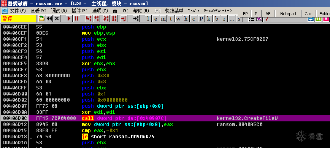Viewport: 330px width, 148px height.
Task: Pause execution with the red pause icon
Action: coord(76,19)
